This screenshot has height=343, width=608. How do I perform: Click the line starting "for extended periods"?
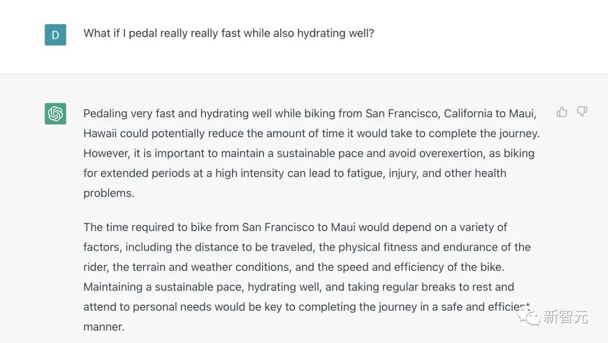click(294, 173)
